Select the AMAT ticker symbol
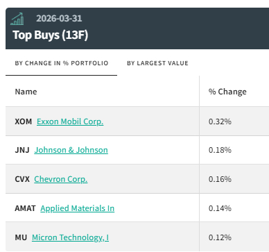The width and height of the screenshot is (269, 252). [25, 208]
